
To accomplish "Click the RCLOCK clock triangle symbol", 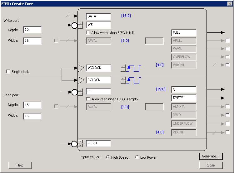I will [x=81, y=80].
